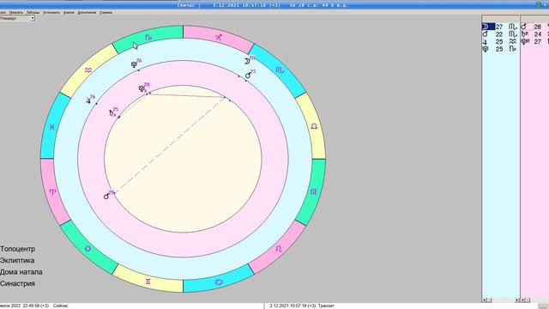549x309 pixels.
Task: Click the Capricorn sign on the zodiac ring
Action: [148, 37]
